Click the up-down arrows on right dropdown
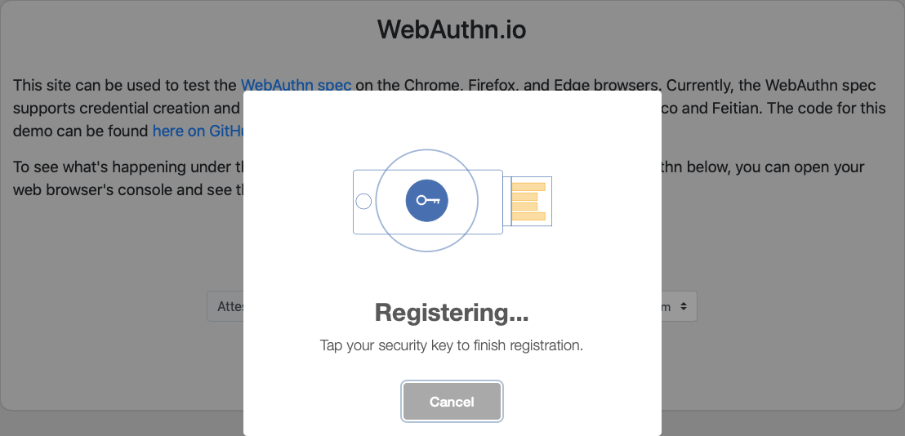Screen dimensions: 905x436 tap(684, 306)
